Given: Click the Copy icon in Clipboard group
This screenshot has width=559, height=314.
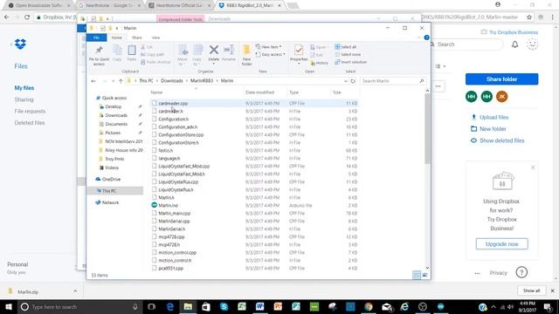Looking at the screenshot, I should click(x=117, y=53).
